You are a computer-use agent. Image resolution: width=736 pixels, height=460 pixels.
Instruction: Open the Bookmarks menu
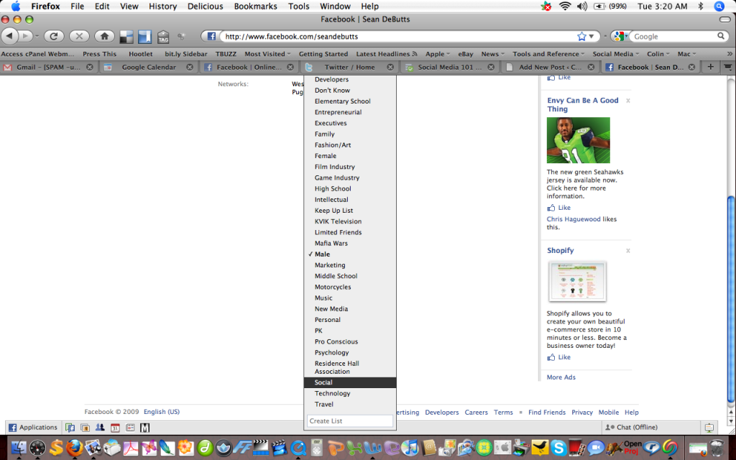[255, 6]
